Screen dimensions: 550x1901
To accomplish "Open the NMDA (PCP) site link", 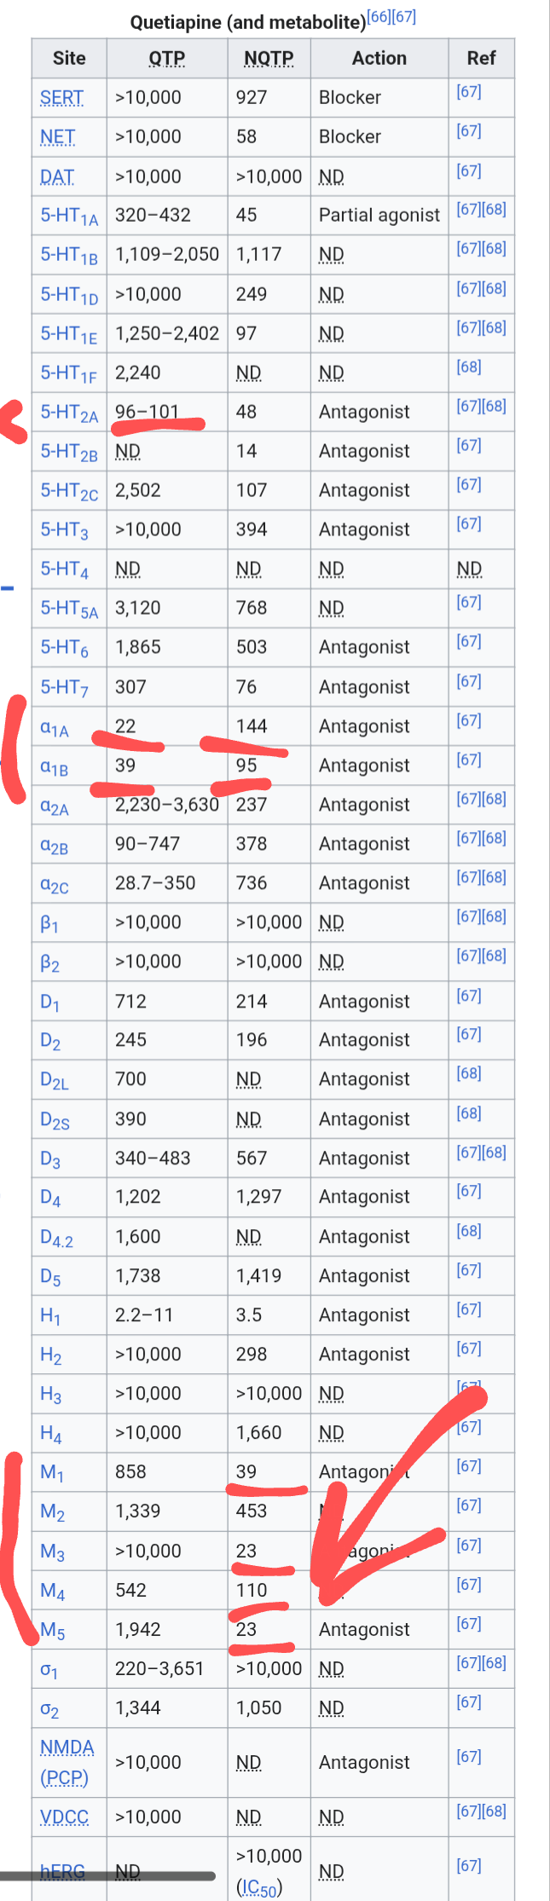I will coord(67,1762).
